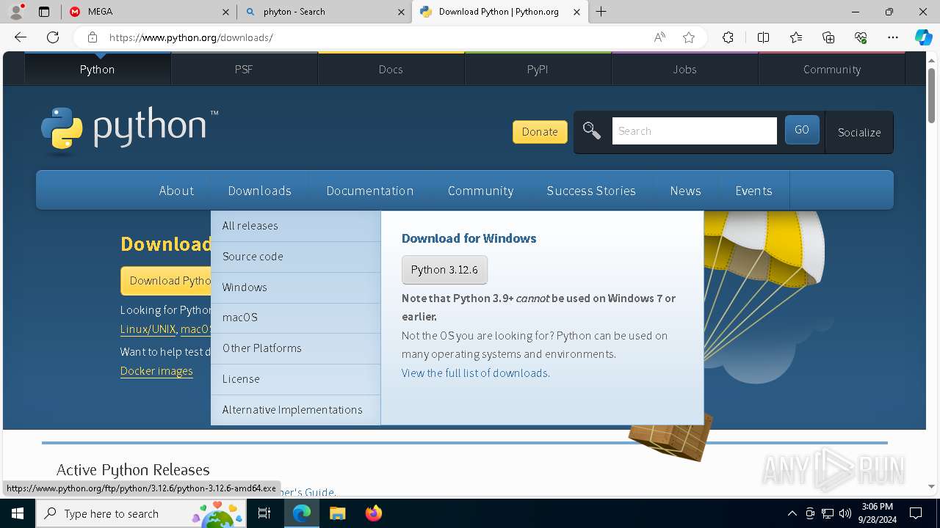
Task: Expand the Socialize menu
Action: click(x=859, y=132)
